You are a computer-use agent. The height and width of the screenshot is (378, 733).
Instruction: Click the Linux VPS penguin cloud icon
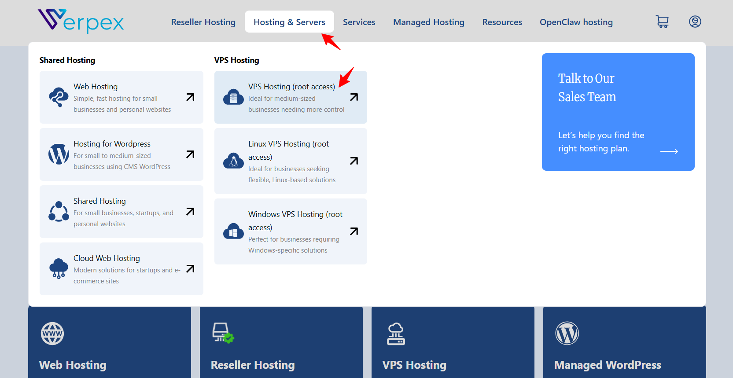tap(233, 161)
